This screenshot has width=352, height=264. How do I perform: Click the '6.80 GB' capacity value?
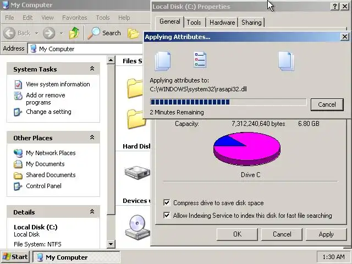(x=309, y=124)
